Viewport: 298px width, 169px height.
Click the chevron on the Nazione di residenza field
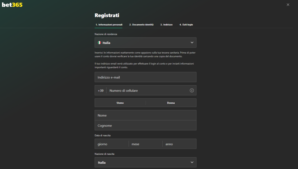(x=192, y=42)
